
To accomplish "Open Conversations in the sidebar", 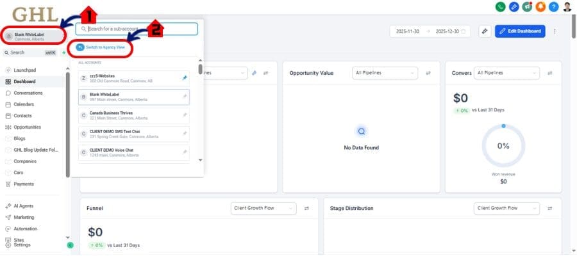I will tap(28, 93).
